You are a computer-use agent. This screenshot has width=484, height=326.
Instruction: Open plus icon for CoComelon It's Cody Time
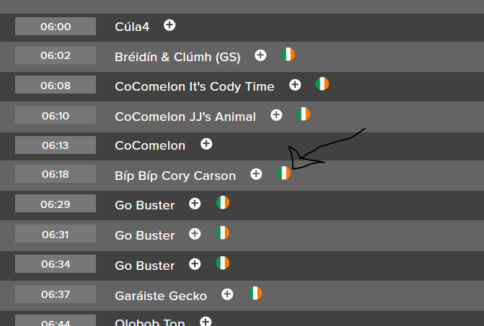click(295, 85)
